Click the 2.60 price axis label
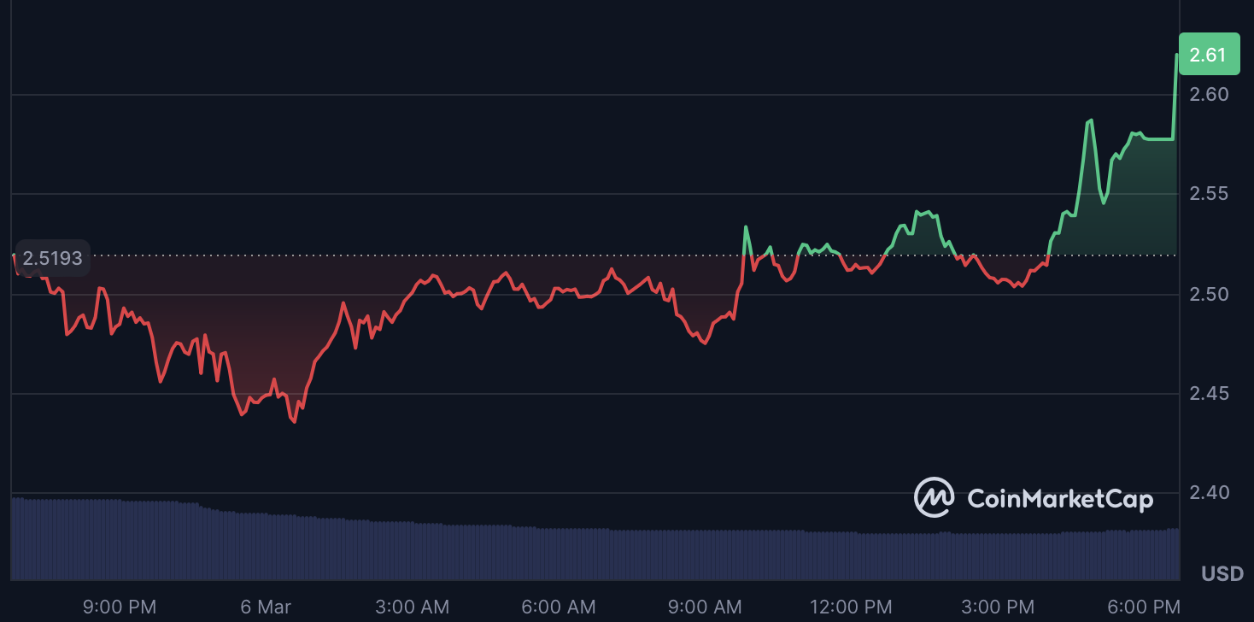 pos(1209,94)
